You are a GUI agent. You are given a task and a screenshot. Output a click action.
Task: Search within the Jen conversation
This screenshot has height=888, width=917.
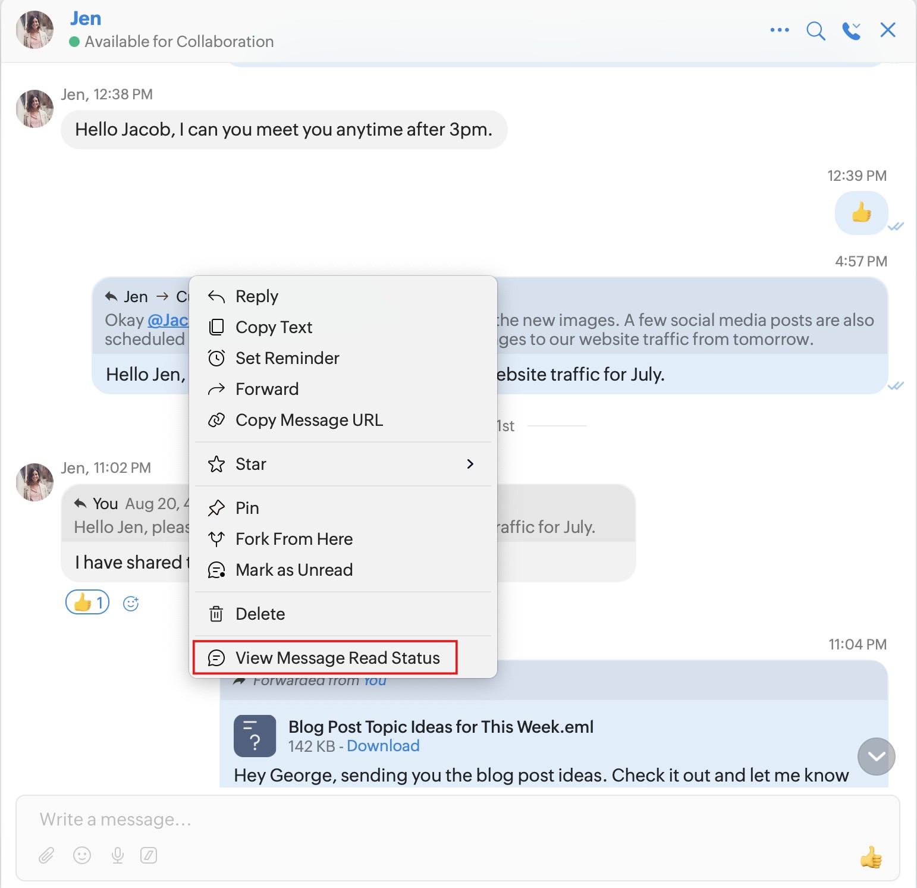click(x=815, y=30)
